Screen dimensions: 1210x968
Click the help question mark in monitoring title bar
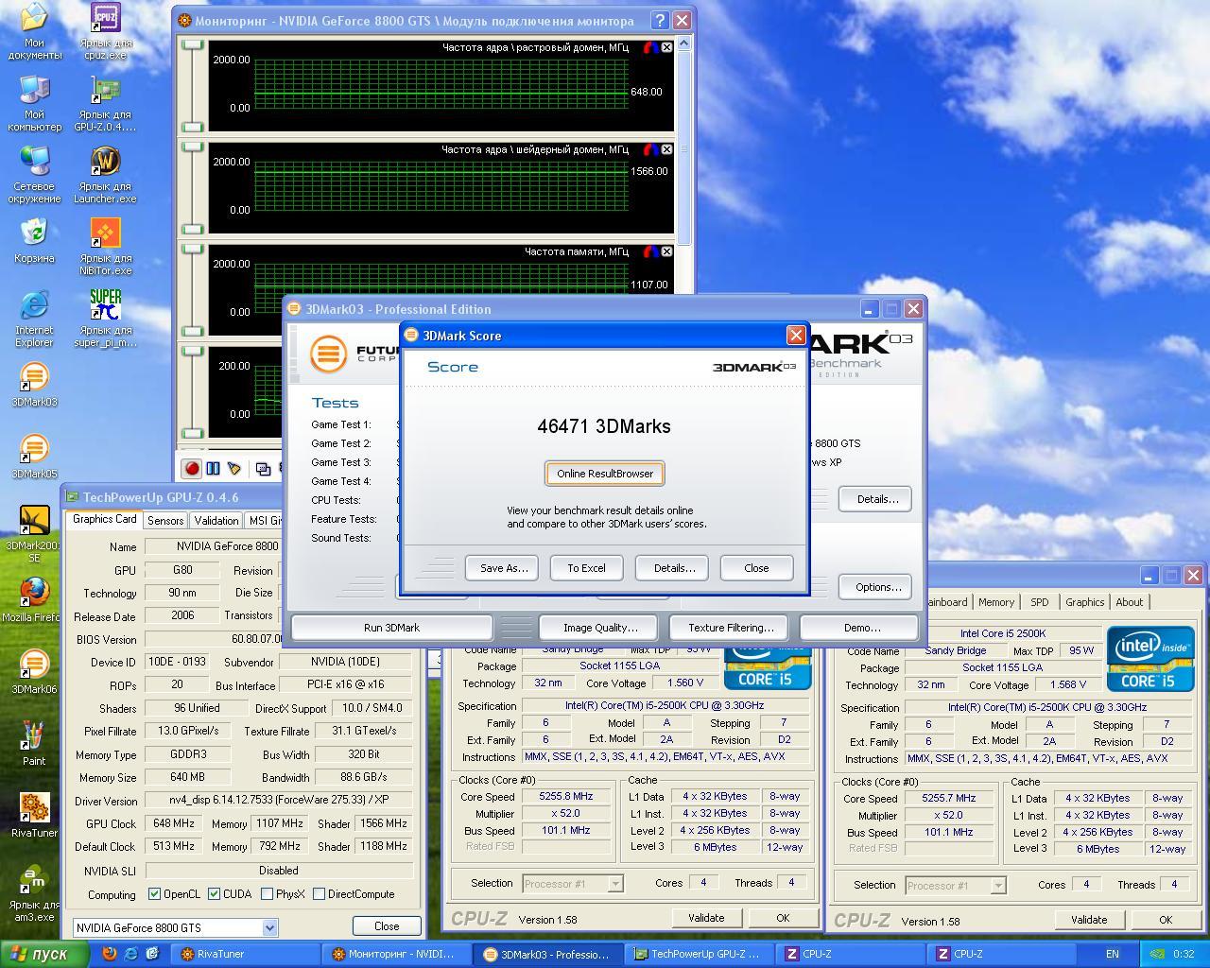tap(660, 20)
